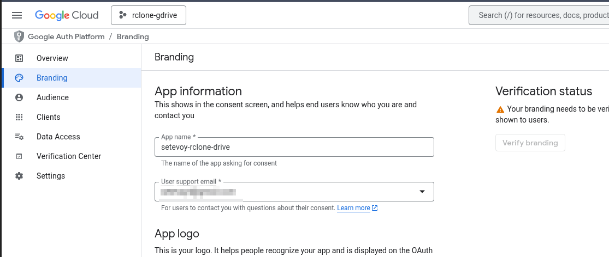
Task: Expand the User support email dropdown arrow
Action: pyautogui.click(x=422, y=192)
